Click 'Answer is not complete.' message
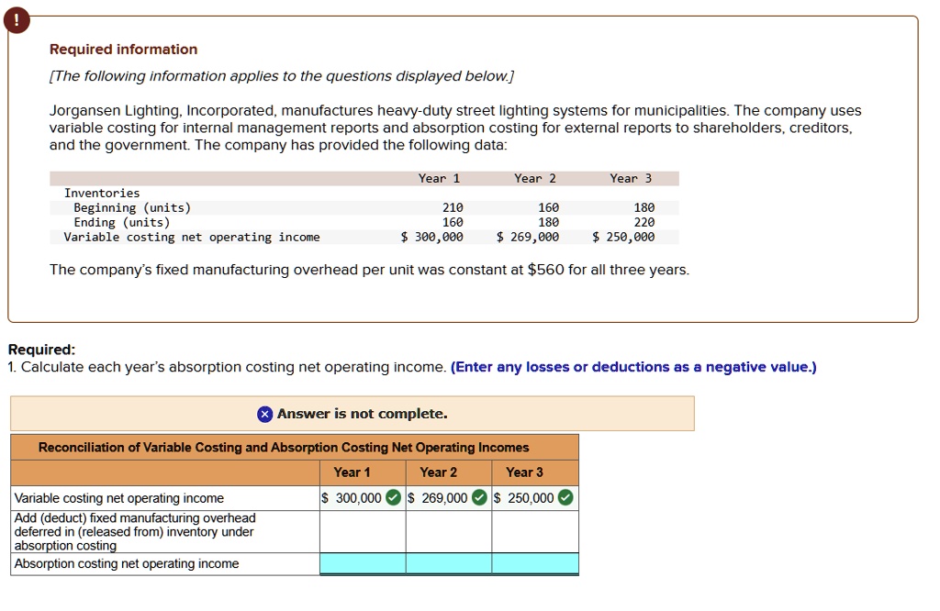Viewport: 940px width, 611px height. pos(362,414)
